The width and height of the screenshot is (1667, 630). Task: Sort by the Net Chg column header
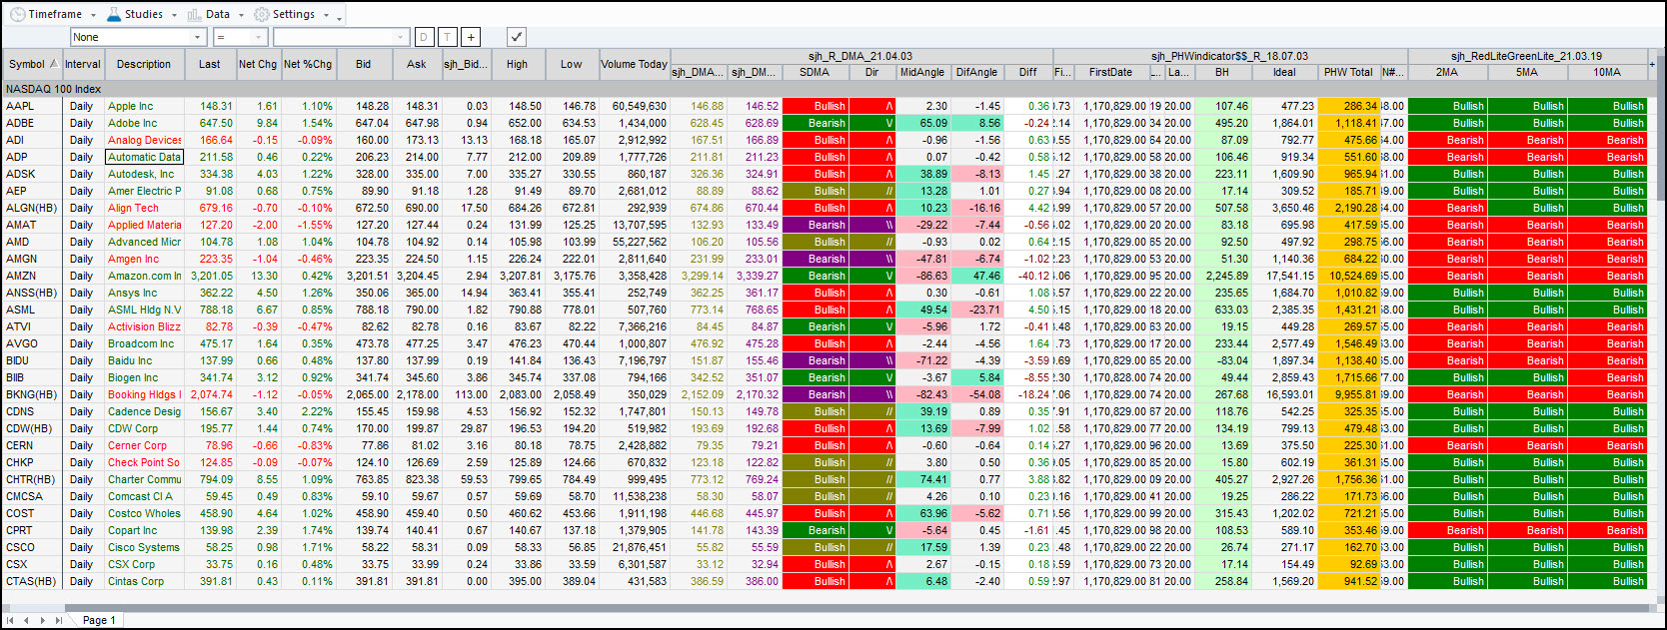point(258,64)
